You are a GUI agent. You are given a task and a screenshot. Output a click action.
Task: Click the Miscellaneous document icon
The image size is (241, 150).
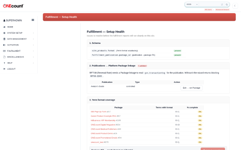coord(4,57)
